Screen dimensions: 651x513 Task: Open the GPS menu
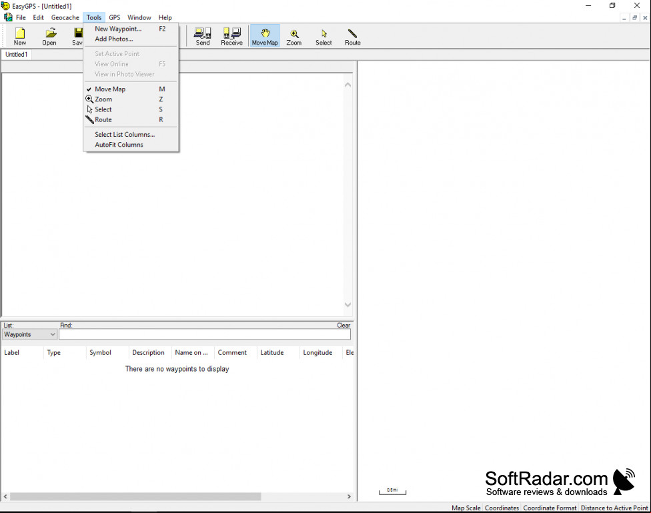pos(115,17)
